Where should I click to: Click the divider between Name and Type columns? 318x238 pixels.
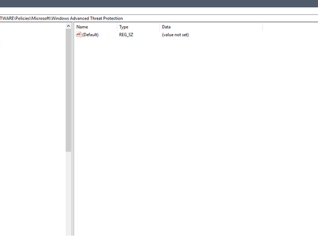(x=117, y=27)
